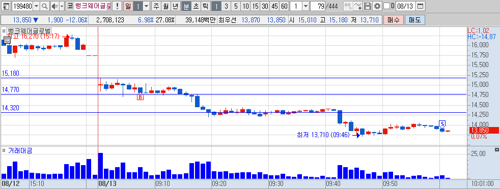Select the 30-minute interval button
Screen dimensions: 500x189
point(265,6)
